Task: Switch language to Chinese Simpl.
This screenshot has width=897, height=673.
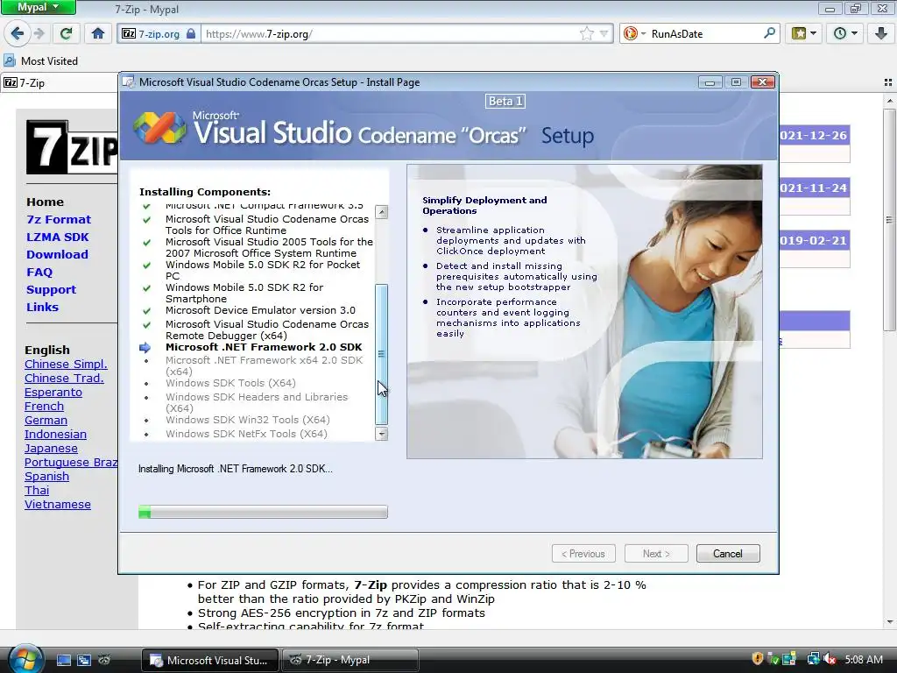Action: click(66, 364)
